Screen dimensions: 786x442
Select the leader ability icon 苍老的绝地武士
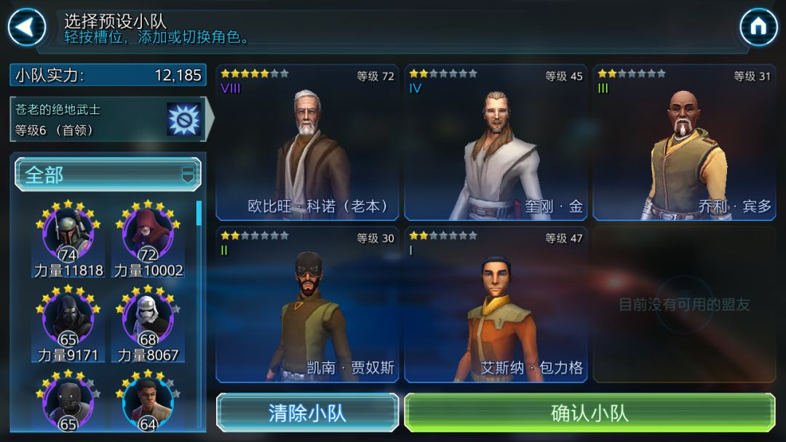(x=184, y=120)
